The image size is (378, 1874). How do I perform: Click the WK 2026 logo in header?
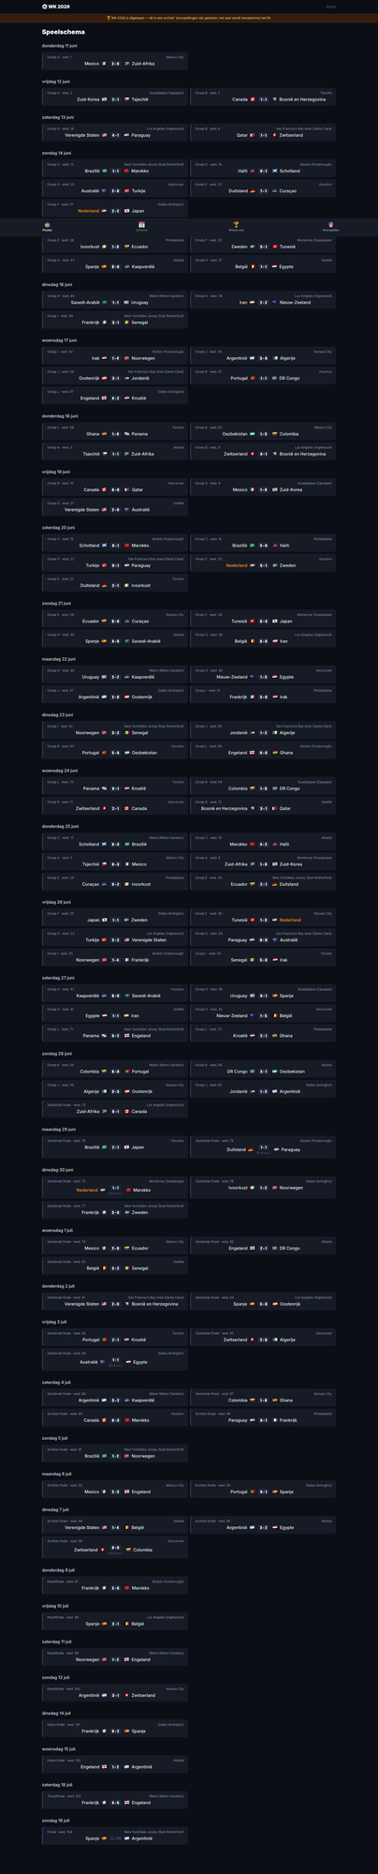(x=56, y=6)
